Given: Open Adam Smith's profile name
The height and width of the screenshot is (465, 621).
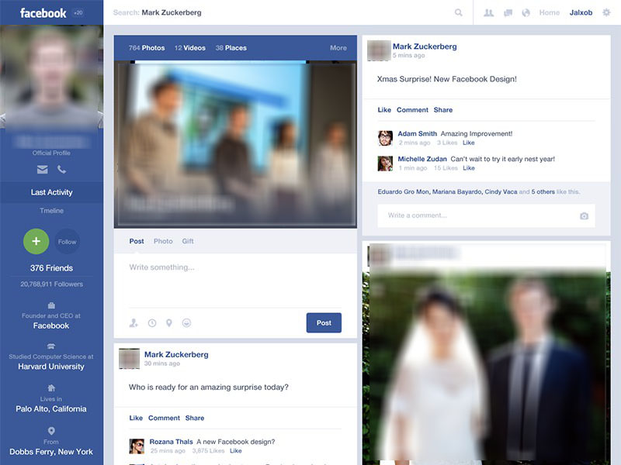Looking at the screenshot, I should [x=417, y=133].
